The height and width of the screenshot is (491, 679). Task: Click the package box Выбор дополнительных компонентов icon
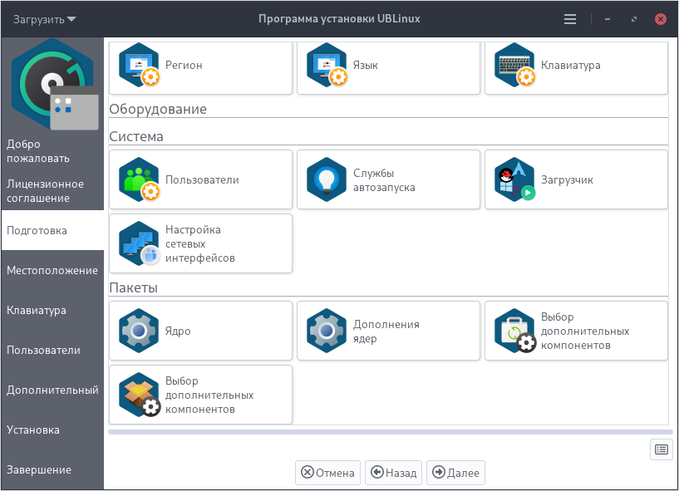139,395
